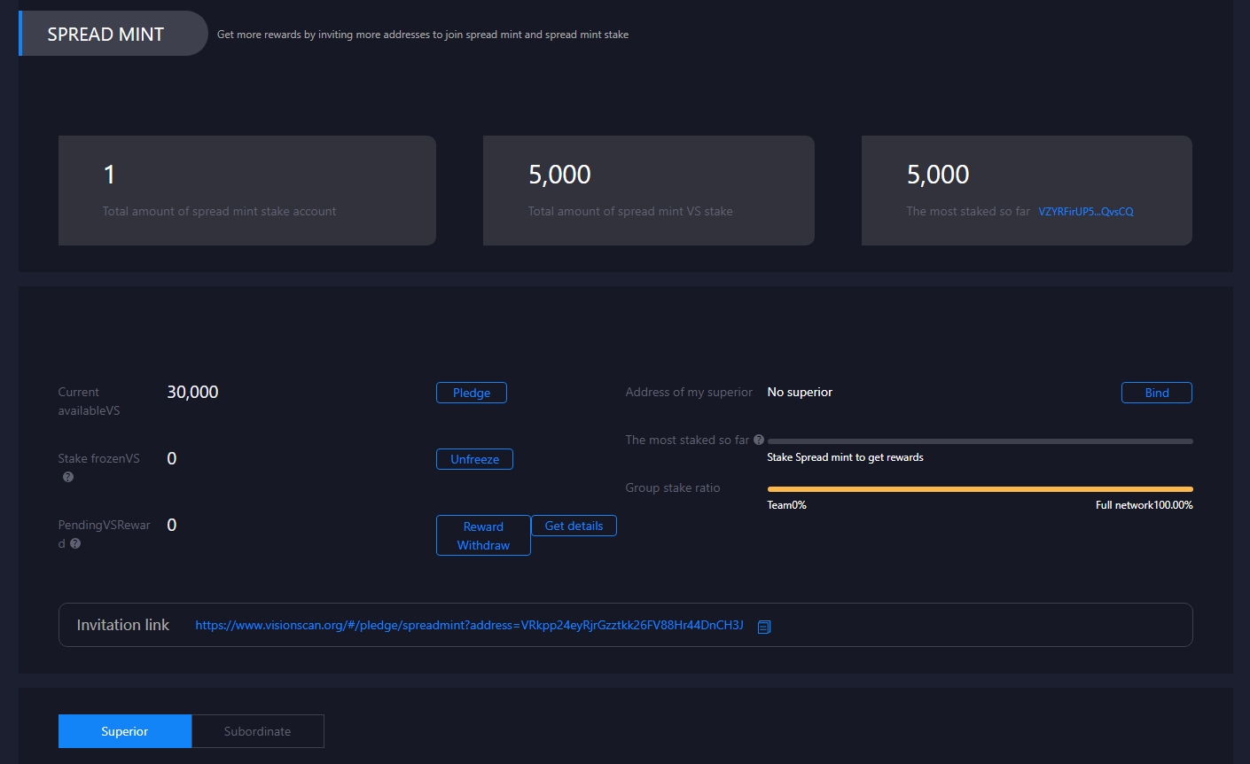Copy the invitation link using the copy icon
1250x764 pixels.
click(x=764, y=627)
